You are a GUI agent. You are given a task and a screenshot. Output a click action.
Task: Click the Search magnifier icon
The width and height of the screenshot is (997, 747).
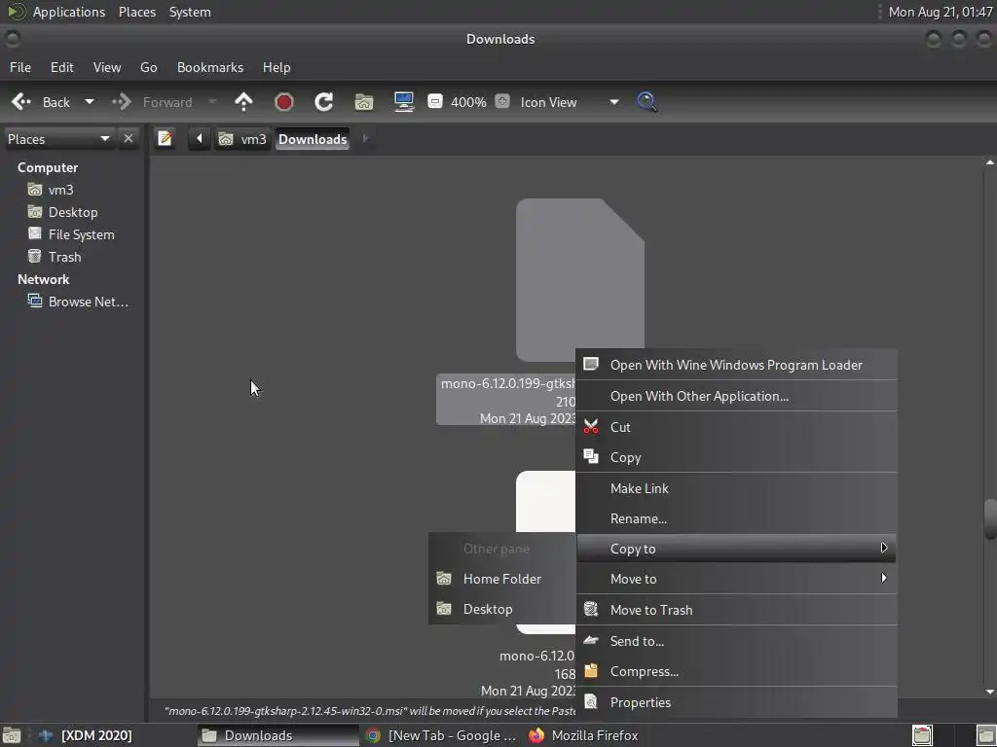[x=646, y=101]
